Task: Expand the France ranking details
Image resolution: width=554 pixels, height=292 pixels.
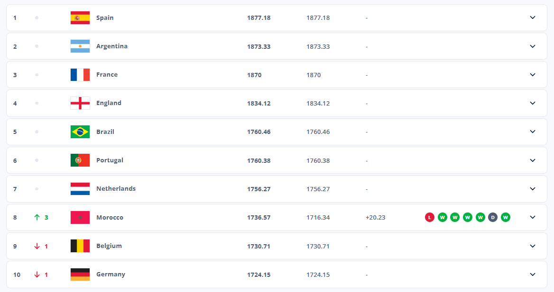Action: pos(533,75)
